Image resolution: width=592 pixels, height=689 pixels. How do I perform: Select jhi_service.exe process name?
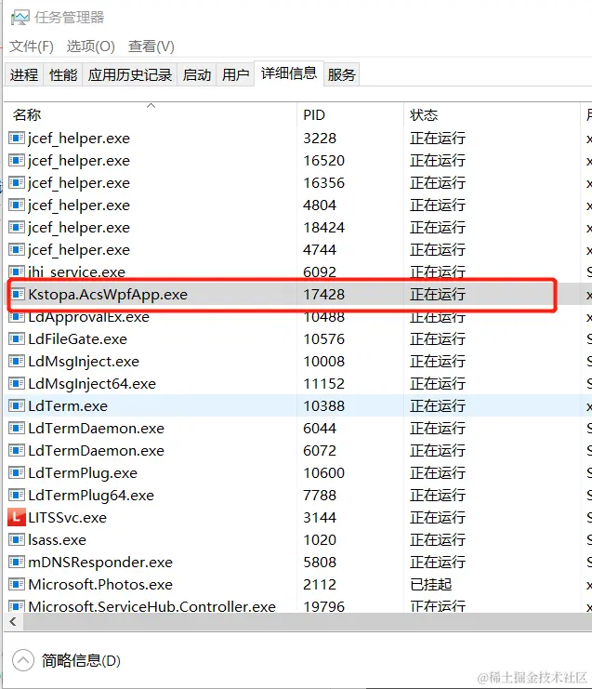(x=76, y=272)
